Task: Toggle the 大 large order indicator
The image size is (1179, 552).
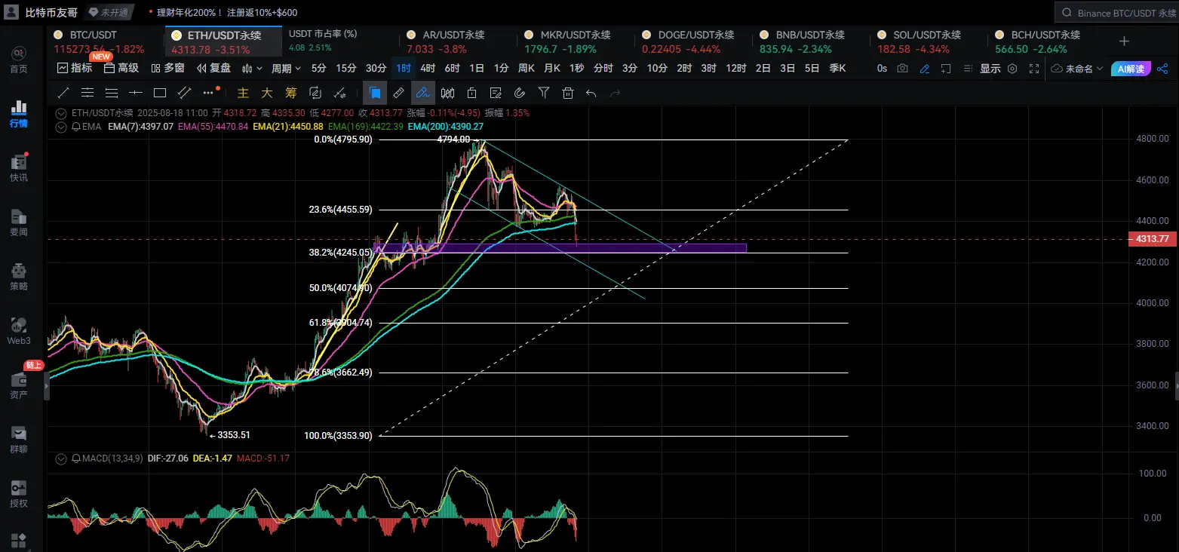Action: click(x=267, y=93)
